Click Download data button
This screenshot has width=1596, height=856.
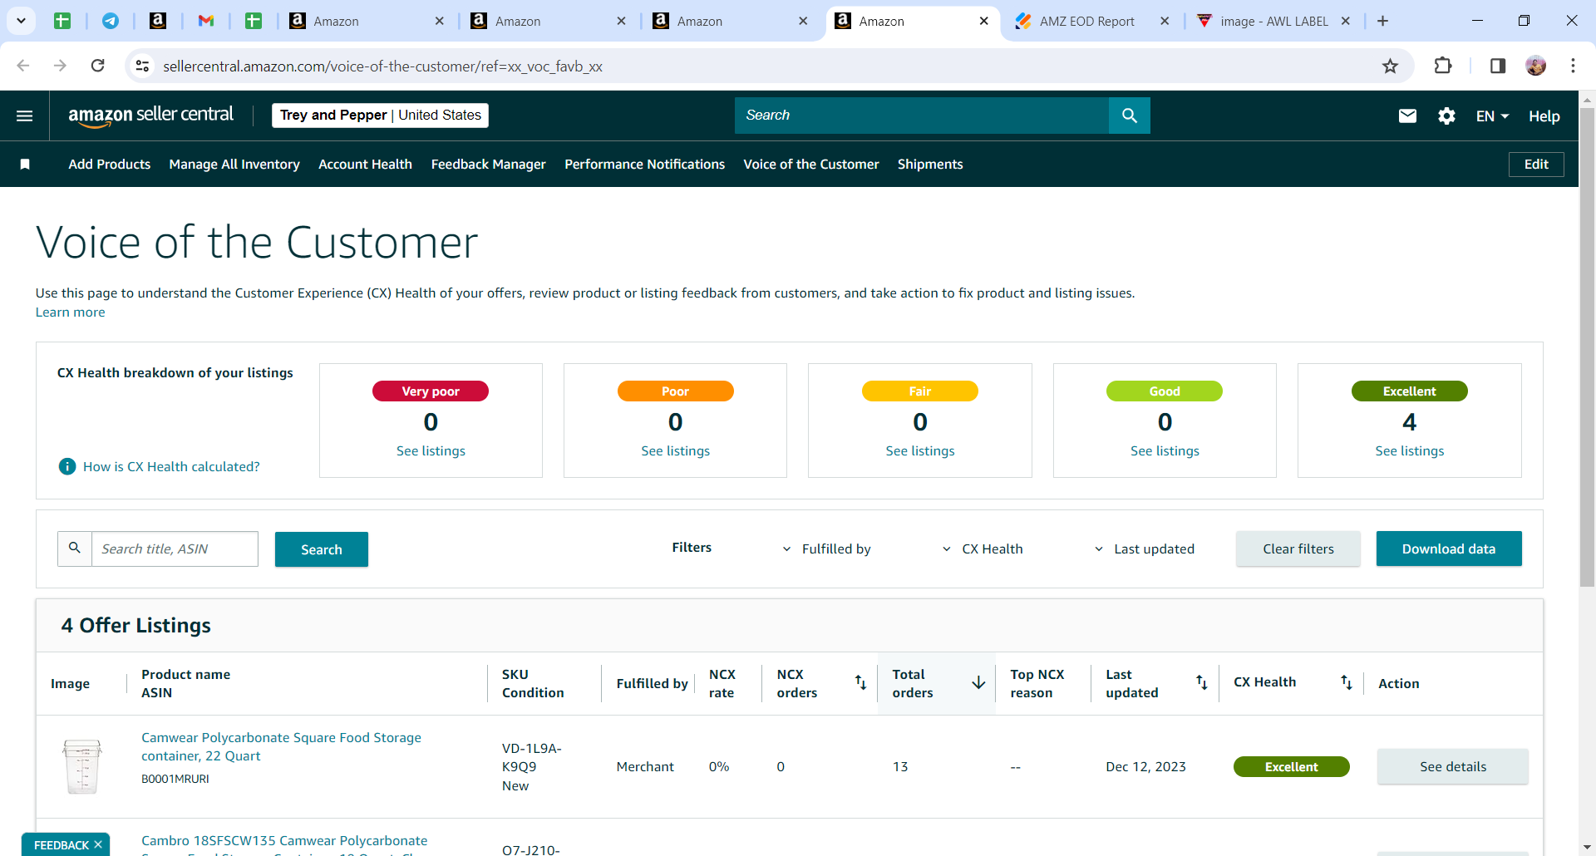(x=1449, y=549)
